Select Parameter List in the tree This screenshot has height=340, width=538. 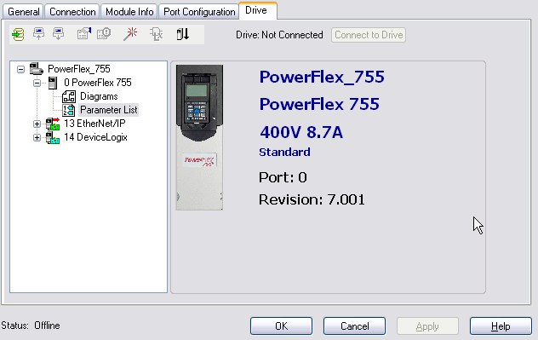[x=108, y=110]
